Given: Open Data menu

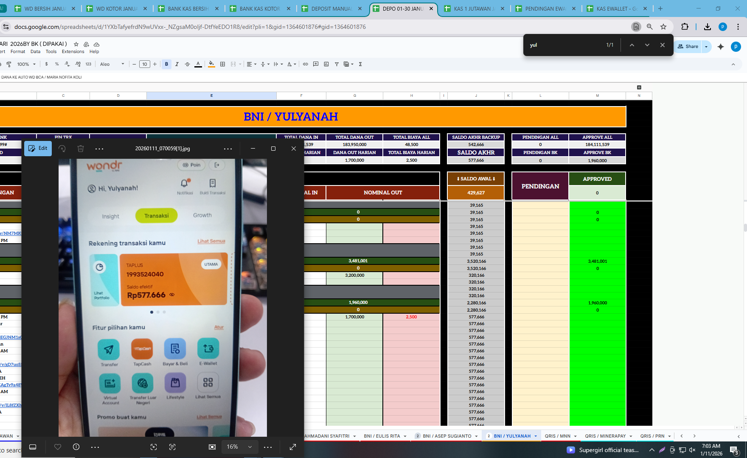Looking at the screenshot, I should pos(35,51).
